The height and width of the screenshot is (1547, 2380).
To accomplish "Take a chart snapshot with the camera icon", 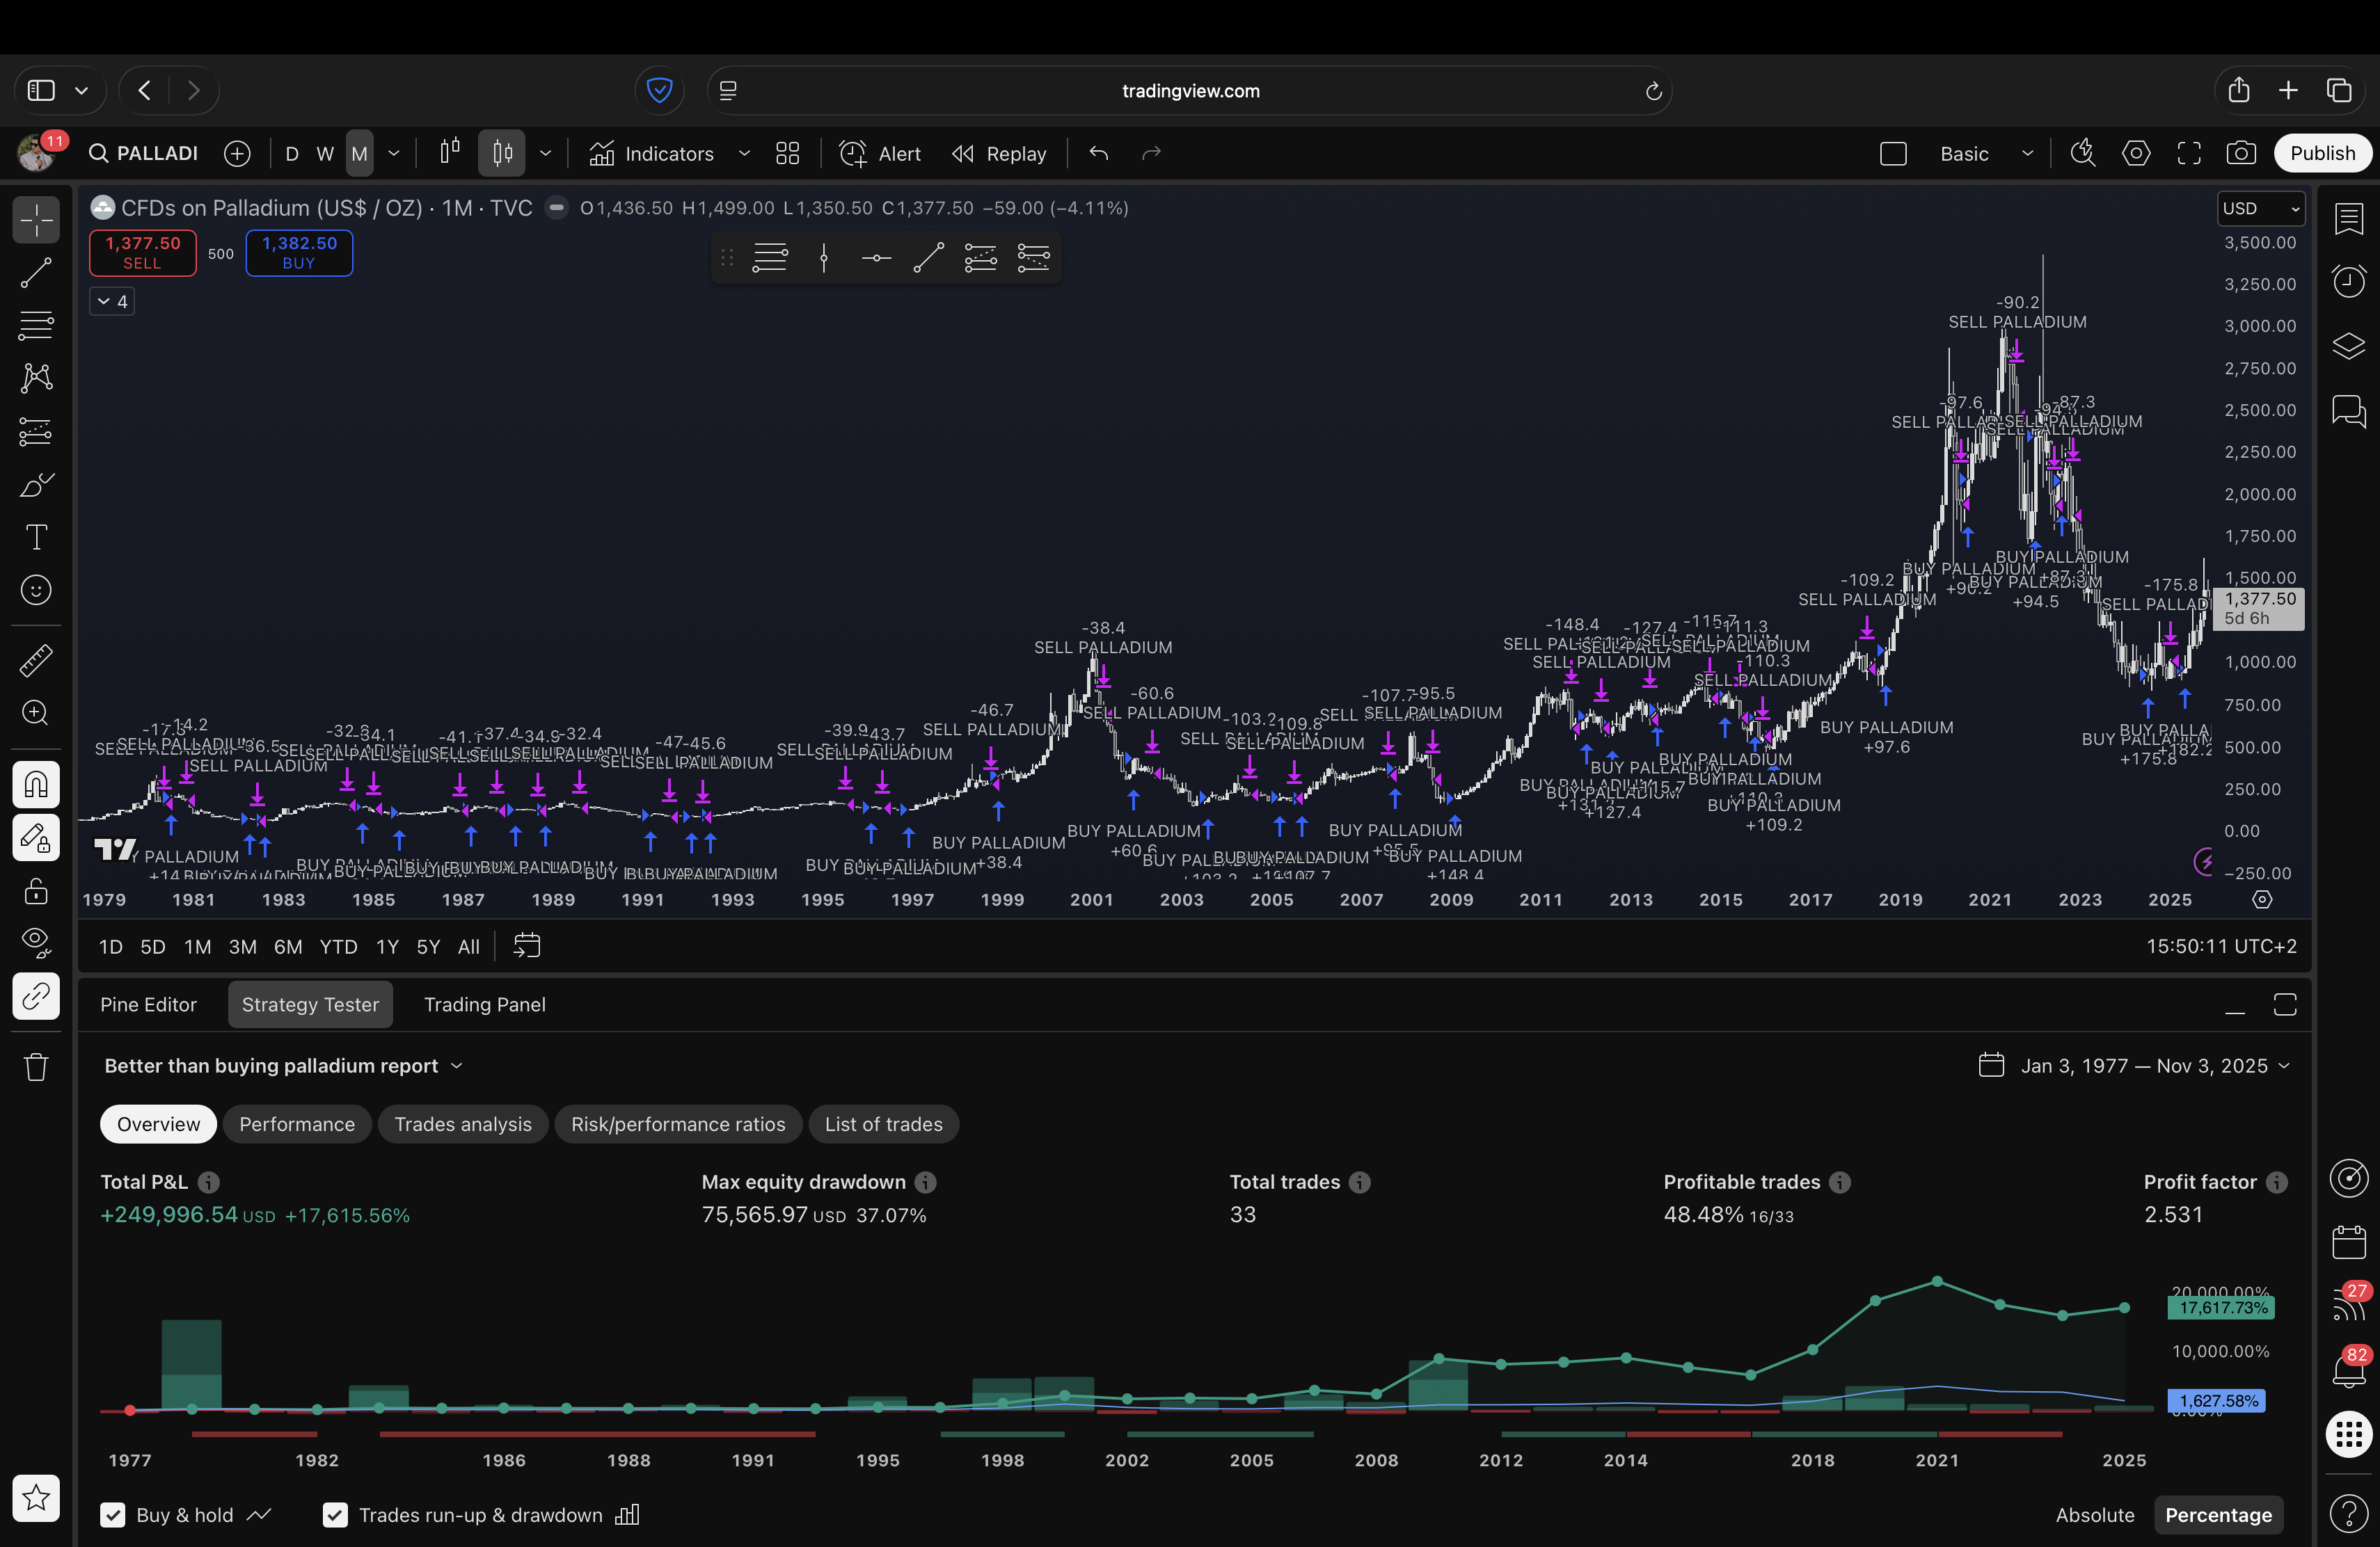I will 2242,153.
